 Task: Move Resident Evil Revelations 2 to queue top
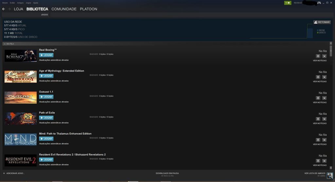pyautogui.click(x=318, y=161)
